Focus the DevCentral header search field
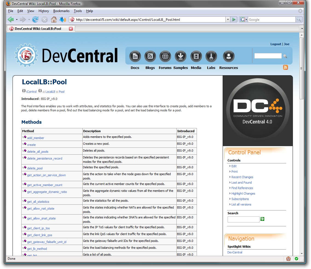The width and height of the screenshot is (311, 269). (x=268, y=56)
